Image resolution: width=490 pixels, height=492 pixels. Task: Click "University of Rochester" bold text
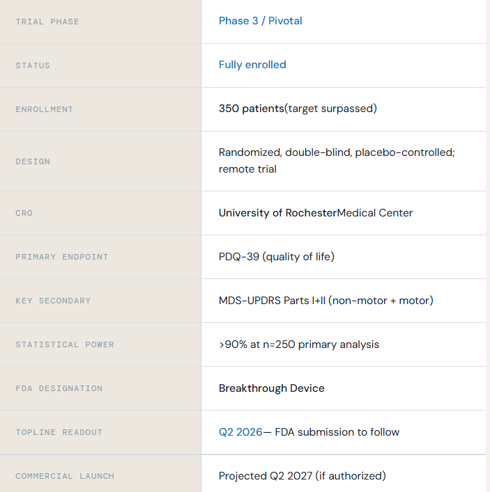coord(277,213)
